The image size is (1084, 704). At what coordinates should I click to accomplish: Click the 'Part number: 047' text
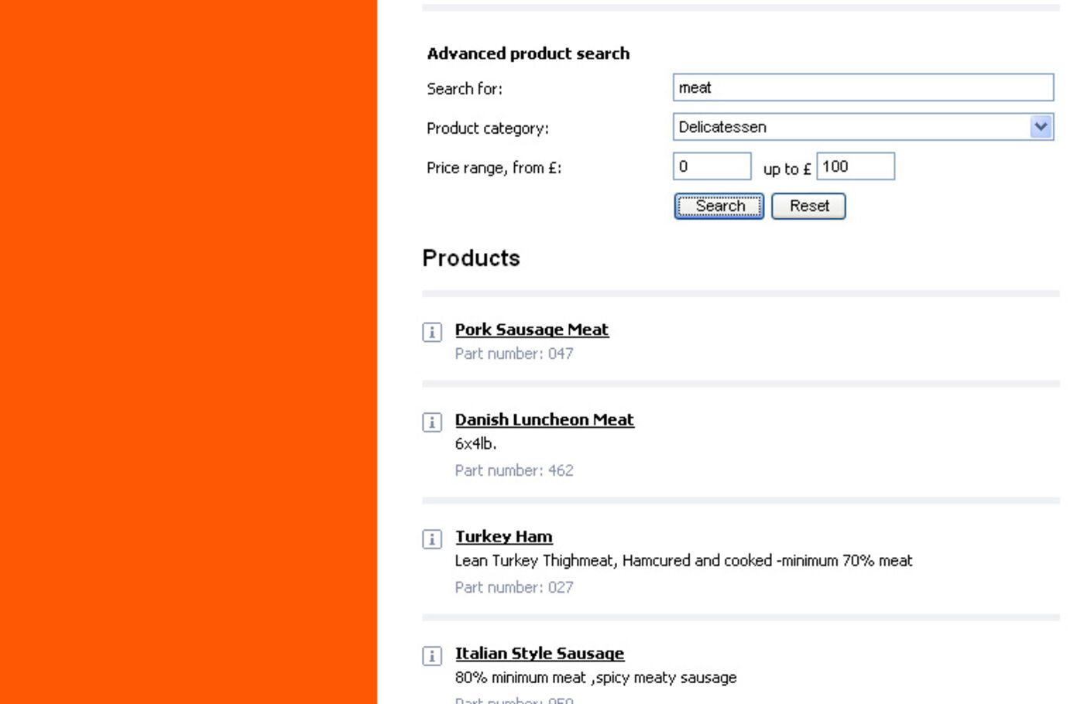[x=514, y=354]
